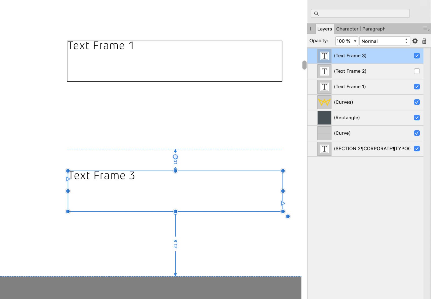Click the search magnifier icon
Viewport: 431px width, 299px height.
tap(317, 13)
